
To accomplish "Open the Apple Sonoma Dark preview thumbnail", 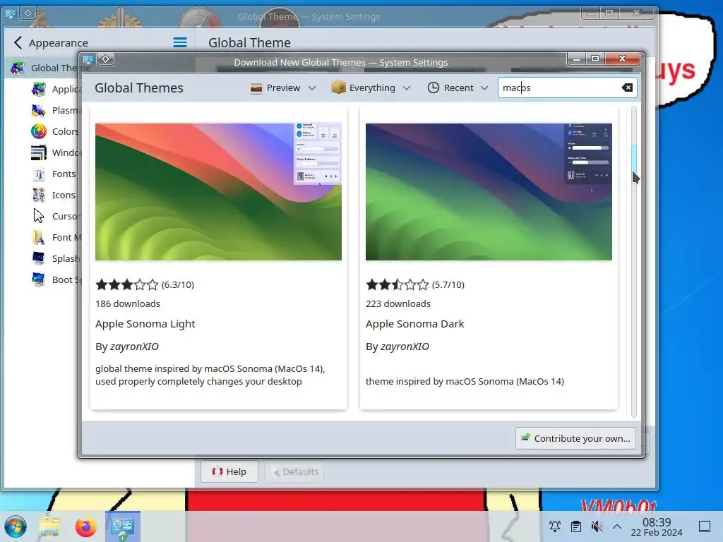I will [x=489, y=192].
